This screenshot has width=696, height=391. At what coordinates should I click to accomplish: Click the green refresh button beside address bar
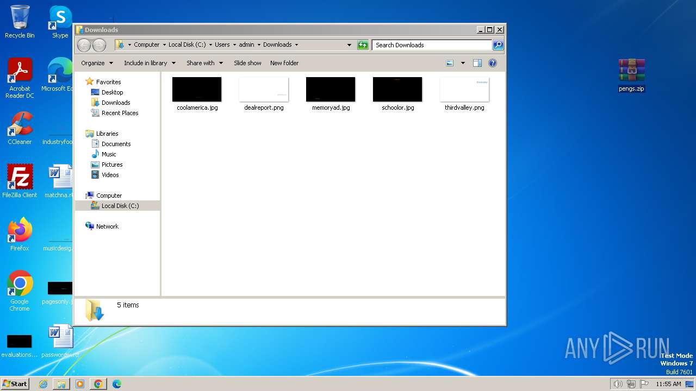coord(363,45)
